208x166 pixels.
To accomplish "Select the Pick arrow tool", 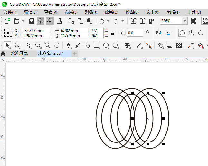I will coord(7,45).
